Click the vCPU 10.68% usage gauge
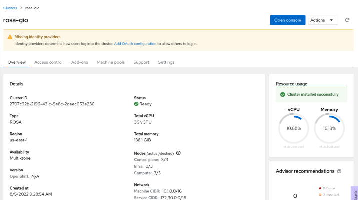The height and width of the screenshot is (200, 358). point(294,128)
